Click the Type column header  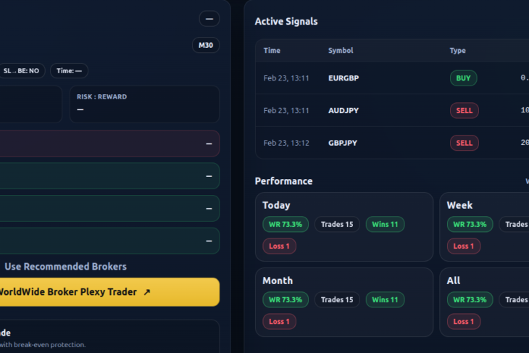pos(457,51)
